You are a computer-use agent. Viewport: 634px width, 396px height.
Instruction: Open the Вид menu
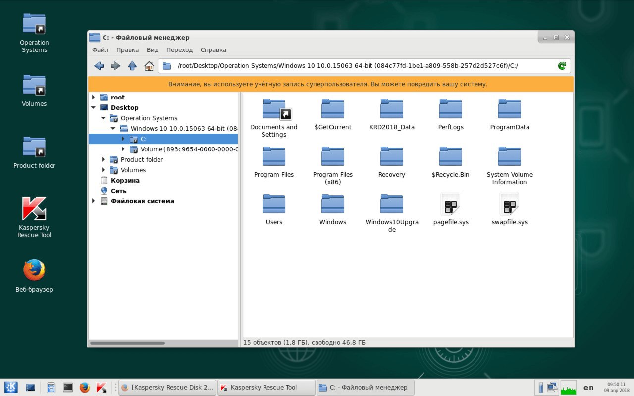153,50
